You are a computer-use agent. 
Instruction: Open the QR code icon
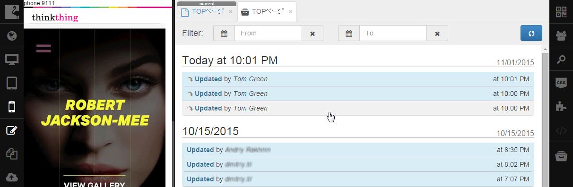[x=561, y=12]
